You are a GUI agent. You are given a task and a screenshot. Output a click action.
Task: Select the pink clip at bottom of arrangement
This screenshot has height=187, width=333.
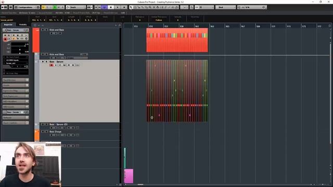click(x=129, y=176)
